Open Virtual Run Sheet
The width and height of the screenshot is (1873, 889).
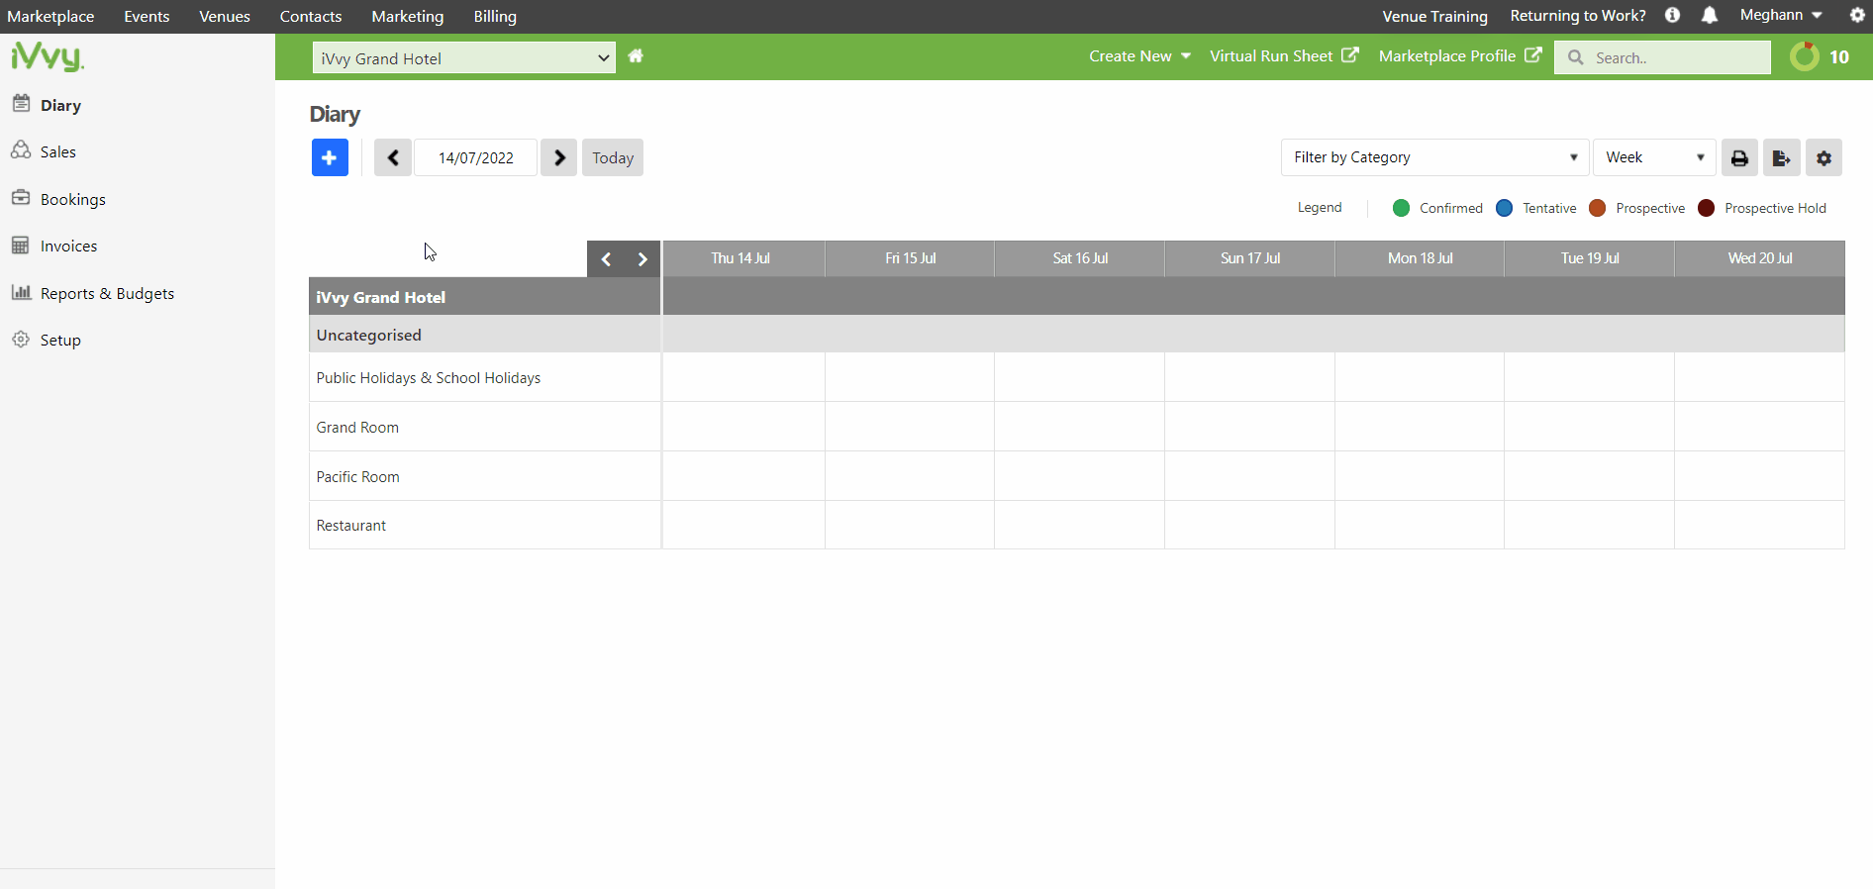1284,56
